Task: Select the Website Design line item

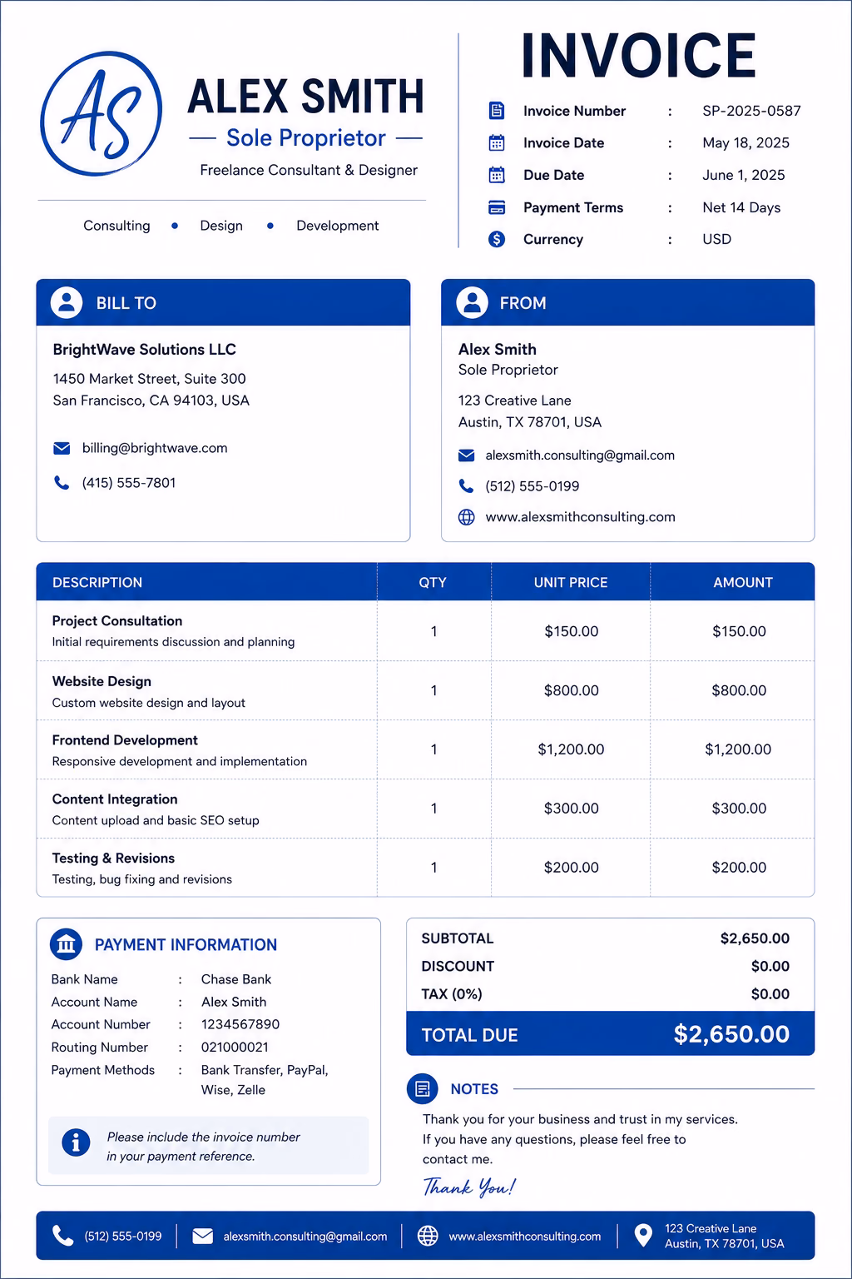Action: (x=425, y=691)
